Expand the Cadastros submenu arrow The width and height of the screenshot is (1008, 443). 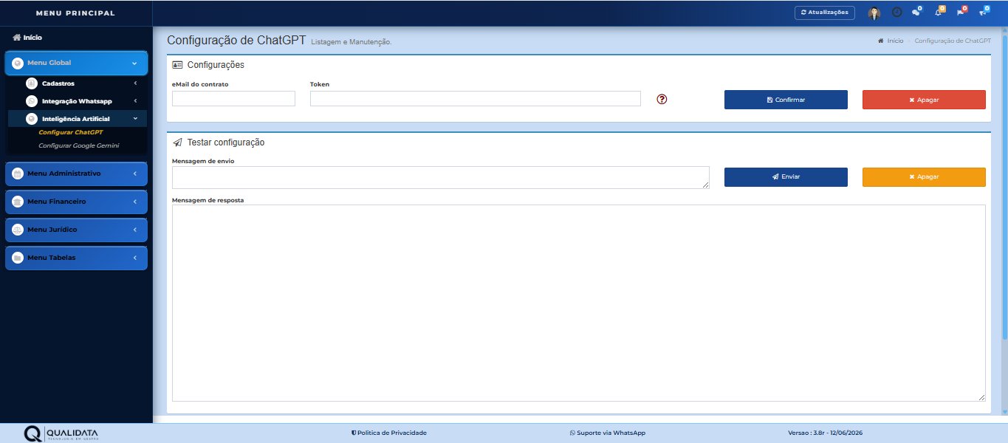136,83
